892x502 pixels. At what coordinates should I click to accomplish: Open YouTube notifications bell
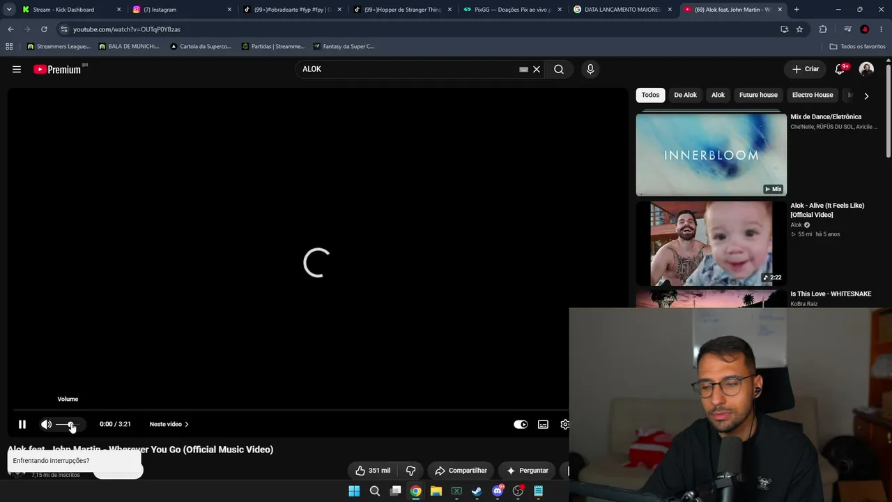point(840,69)
